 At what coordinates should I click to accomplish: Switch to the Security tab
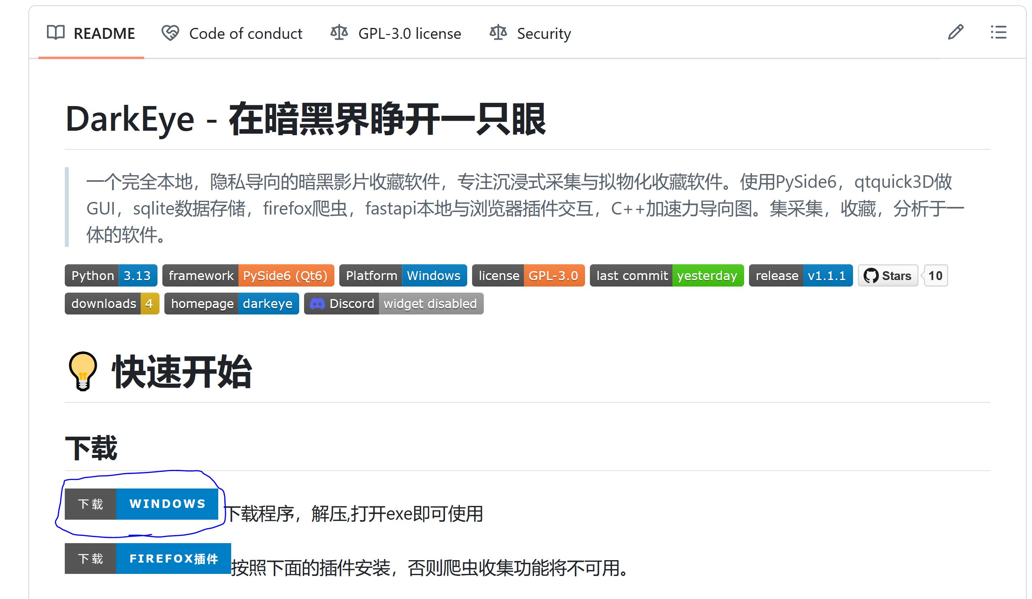[544, 33]
